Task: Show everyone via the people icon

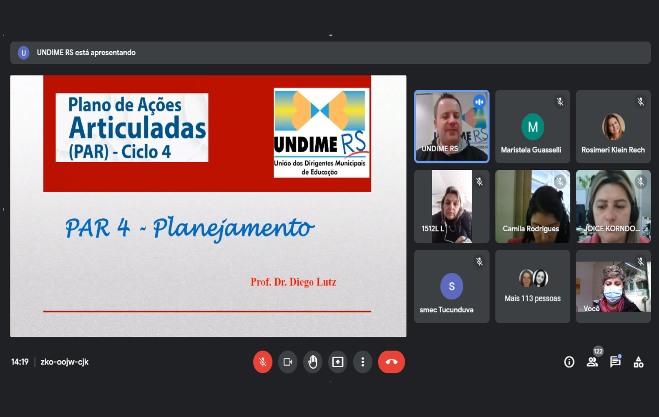Action: click(x=592, y=362)
